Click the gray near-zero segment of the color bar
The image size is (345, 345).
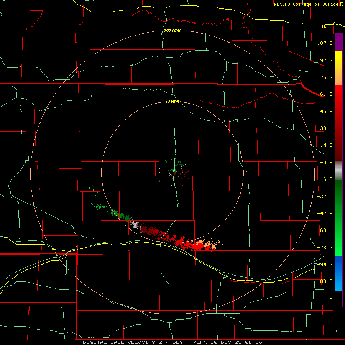point(338,171)
